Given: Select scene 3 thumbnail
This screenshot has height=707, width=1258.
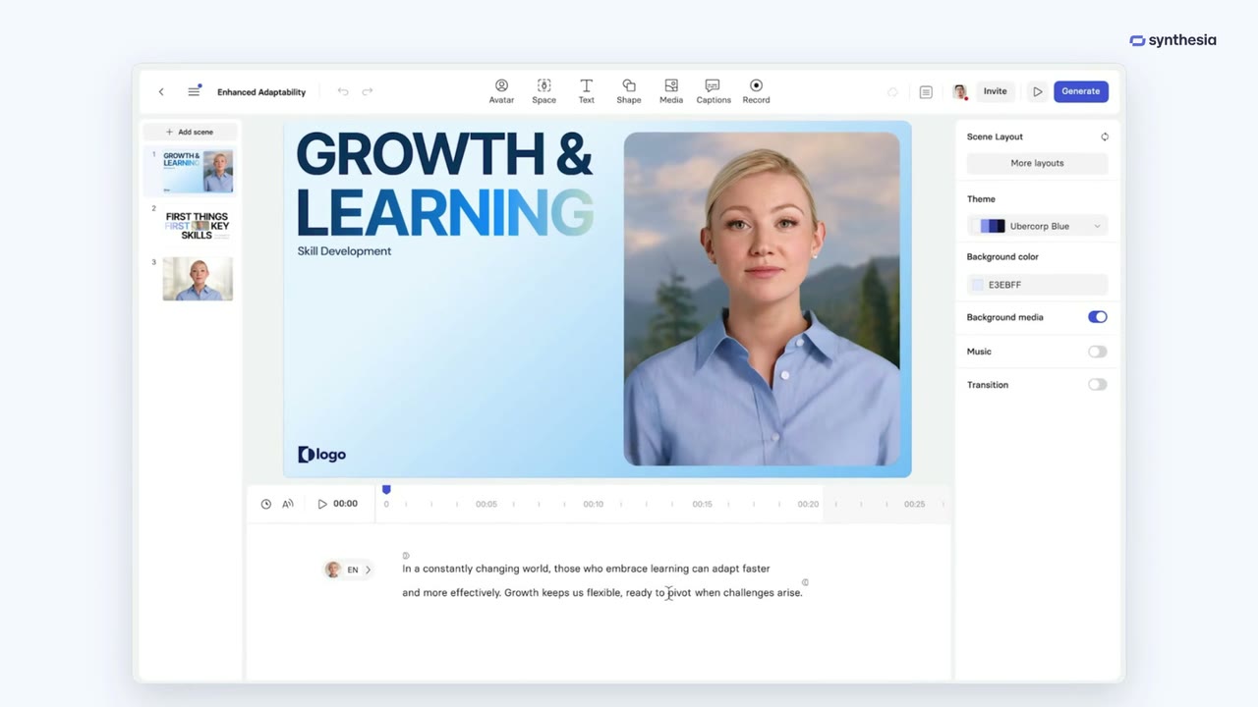Looking at the screenshot, I should click(x=198, y=279).
